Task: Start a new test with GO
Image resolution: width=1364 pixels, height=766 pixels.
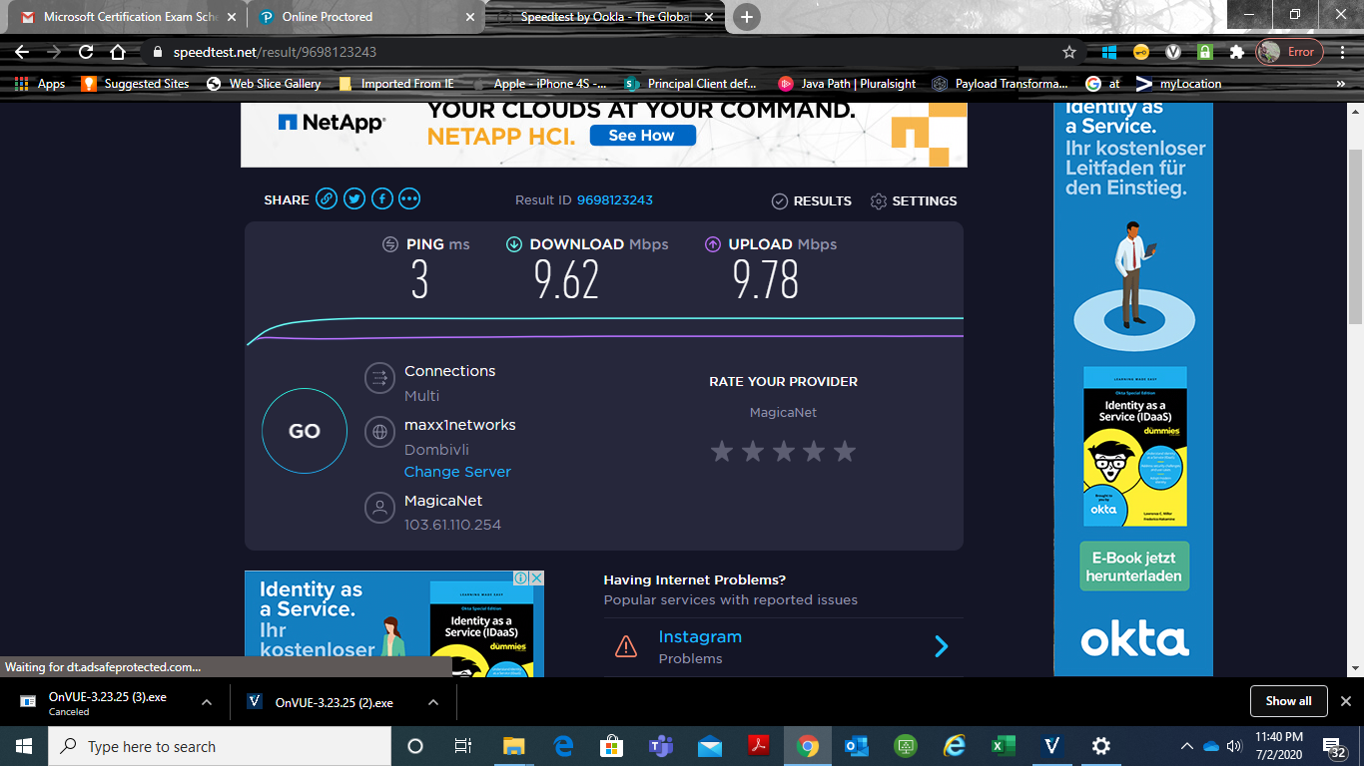Action: point(305,431)
